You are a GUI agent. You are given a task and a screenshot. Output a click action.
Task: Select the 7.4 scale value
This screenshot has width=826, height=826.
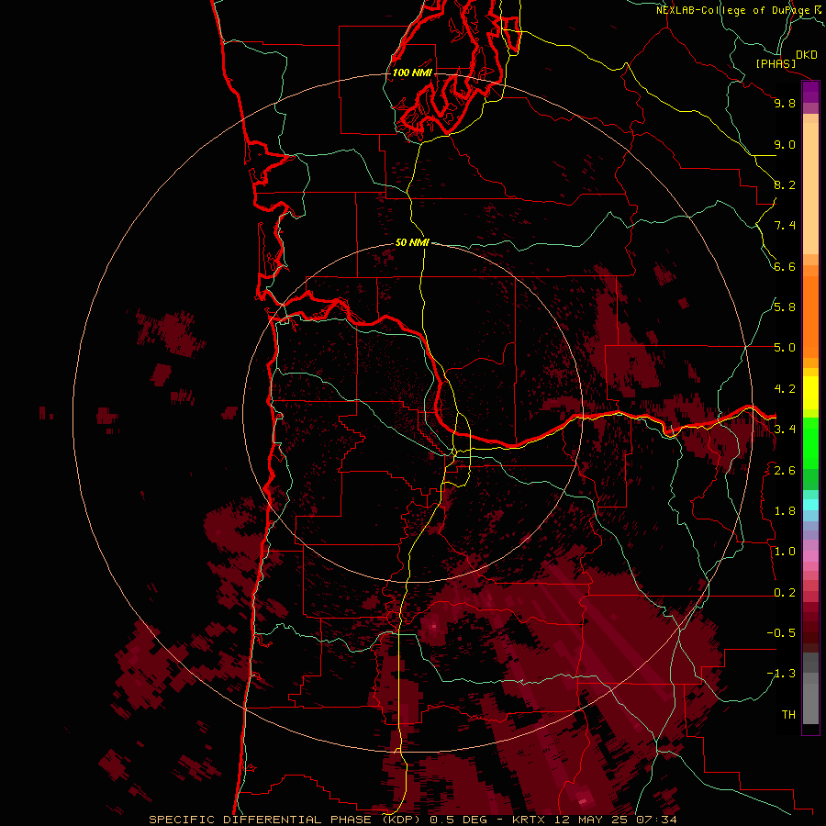(x=785, y=226)
